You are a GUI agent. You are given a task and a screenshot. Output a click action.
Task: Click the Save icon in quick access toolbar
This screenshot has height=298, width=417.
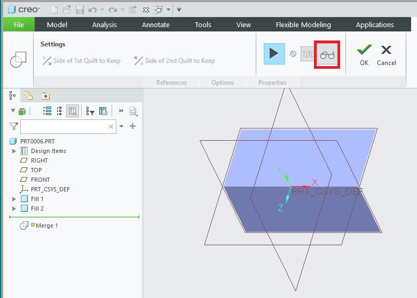point(80,10)
